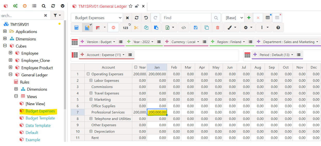Screen dimensions: 321x146
Task: Click the red heat-map grid icon
Action: pos(98,28)
